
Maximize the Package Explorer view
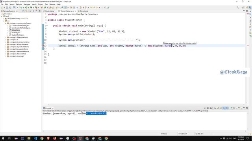coord(39,11)
